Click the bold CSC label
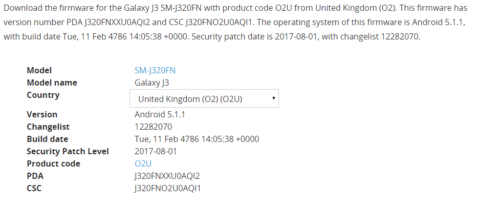 coord(34,188)
